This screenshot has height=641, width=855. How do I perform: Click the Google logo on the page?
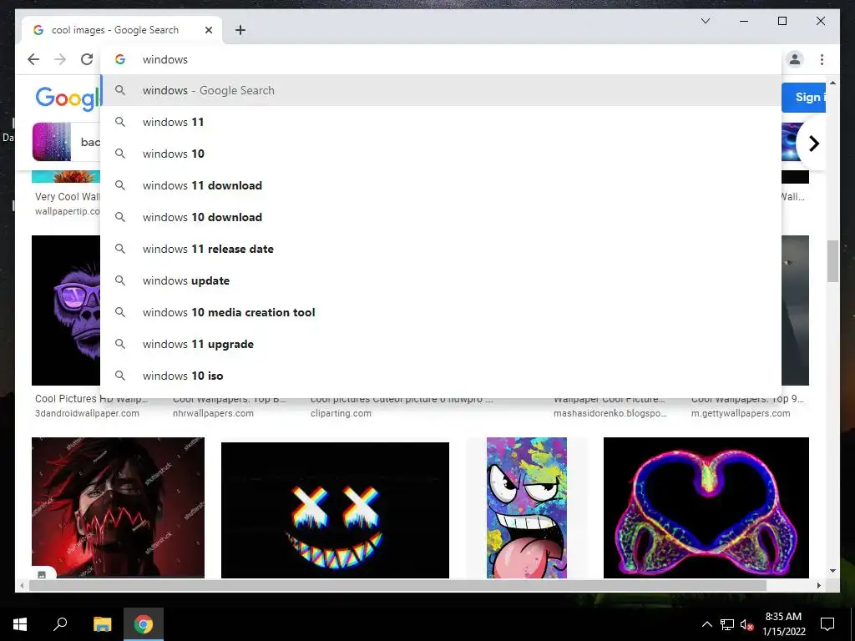coord(68,98)
